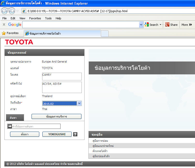Image resolution: width=195 pixels, height=168 pixels.
Task: Click the YOKOGUSHI button
Action: (57, 134)
